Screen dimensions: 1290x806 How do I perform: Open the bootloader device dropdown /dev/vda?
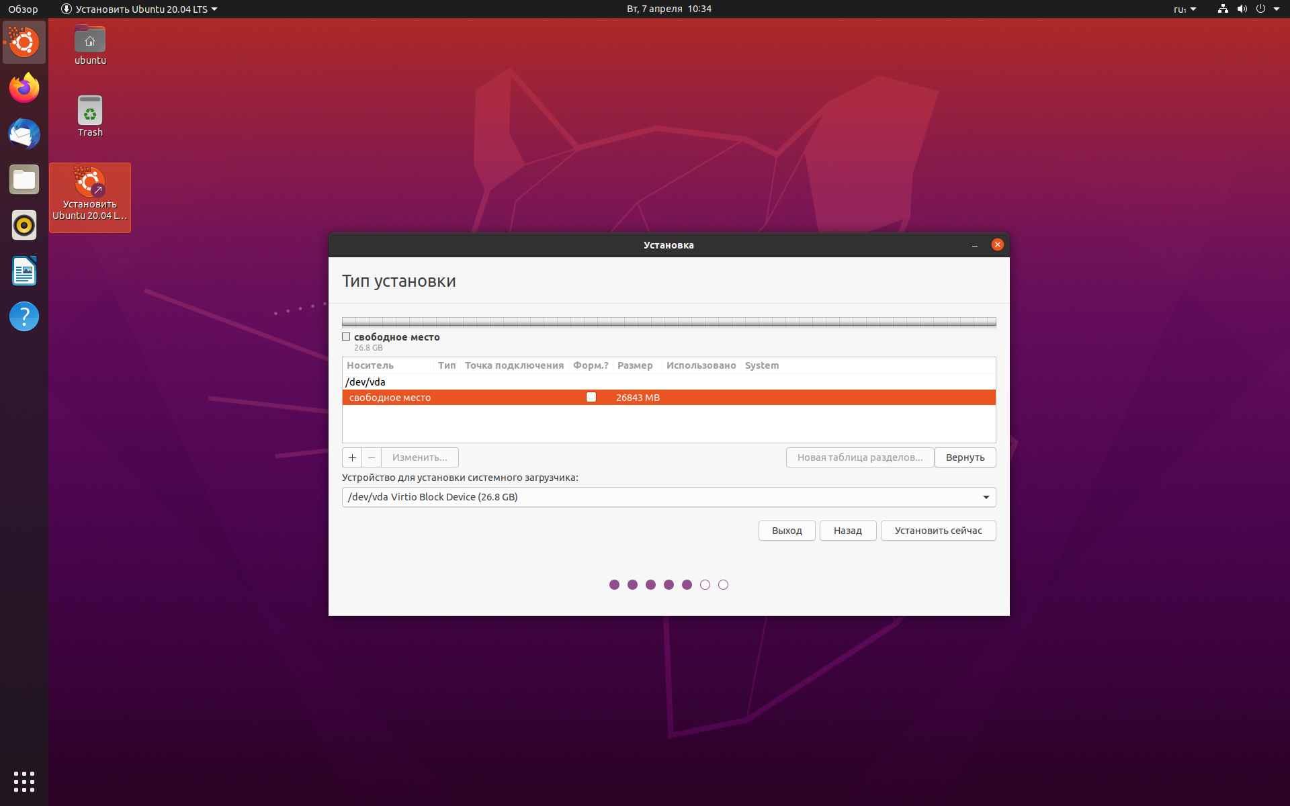(x=669, y=497)
